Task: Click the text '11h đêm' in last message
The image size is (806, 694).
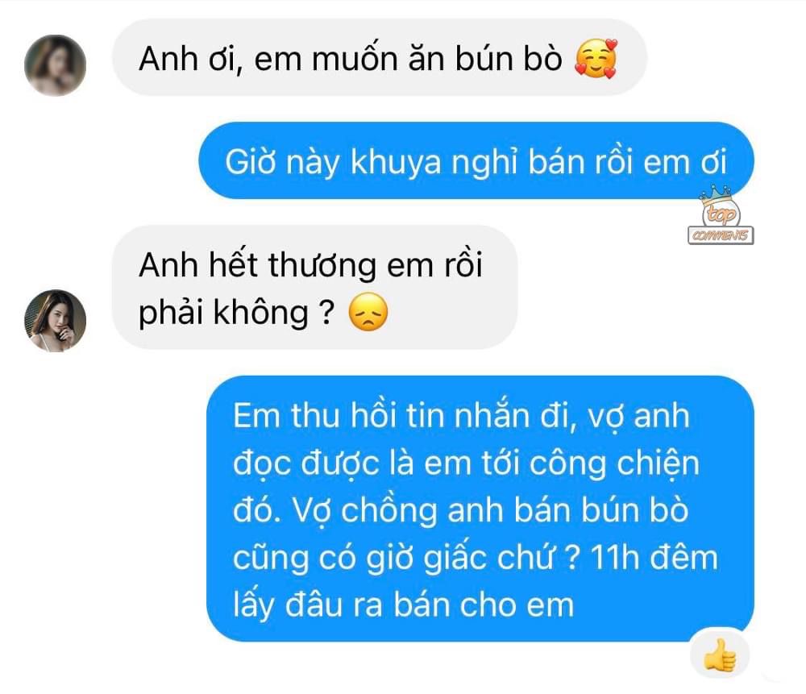Action: coord(654,558)
